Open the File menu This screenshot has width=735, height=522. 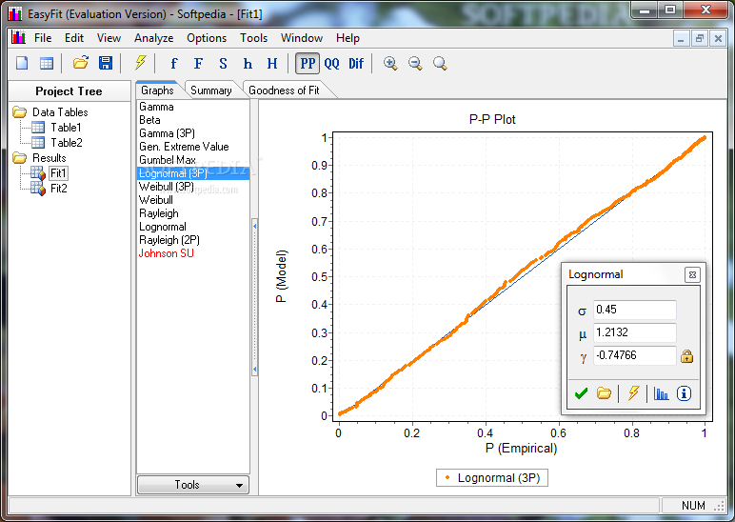[43, 38]
